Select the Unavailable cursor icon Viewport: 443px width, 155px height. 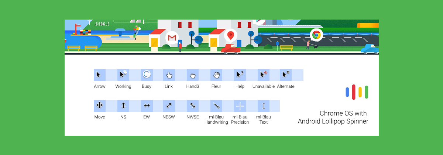click(264, 75)
